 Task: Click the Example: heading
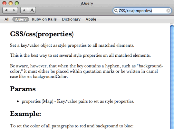[x=25, y=114]
